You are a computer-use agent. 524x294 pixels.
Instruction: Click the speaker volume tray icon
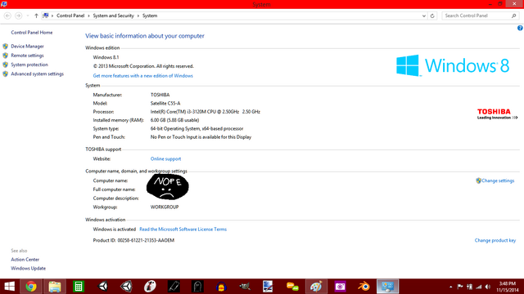pos(488,287)
